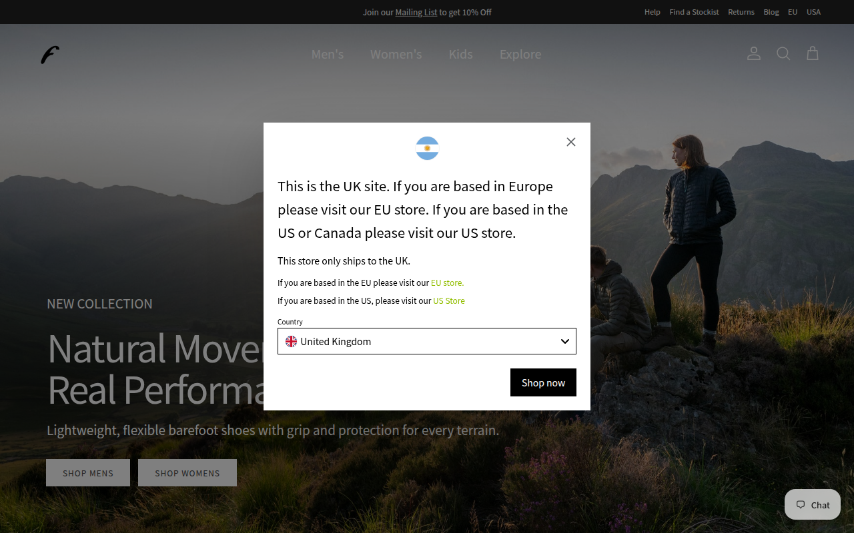This screenshot has width=854, height=533.
Task: Open the shopping bag icon
Action: pos(813,53)
